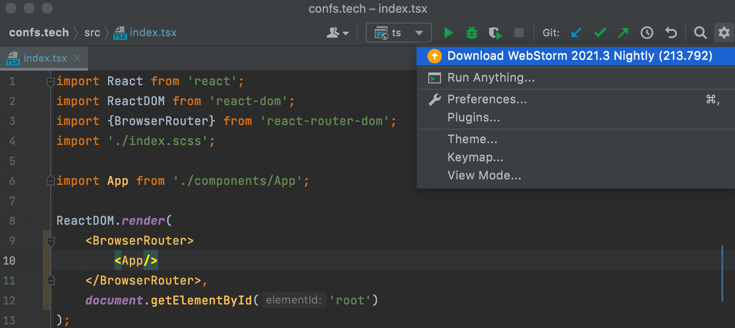Open the ts run configuration dropdown
This screenshot has width=735, height=328.
[x=398, y=33]
